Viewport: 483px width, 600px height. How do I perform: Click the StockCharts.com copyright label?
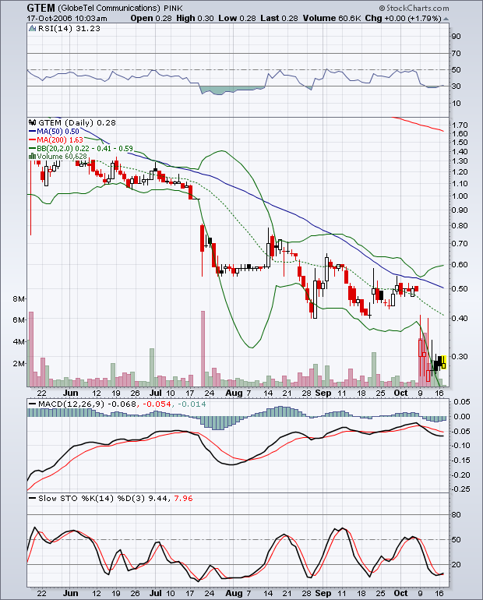(x=414, y=8)
